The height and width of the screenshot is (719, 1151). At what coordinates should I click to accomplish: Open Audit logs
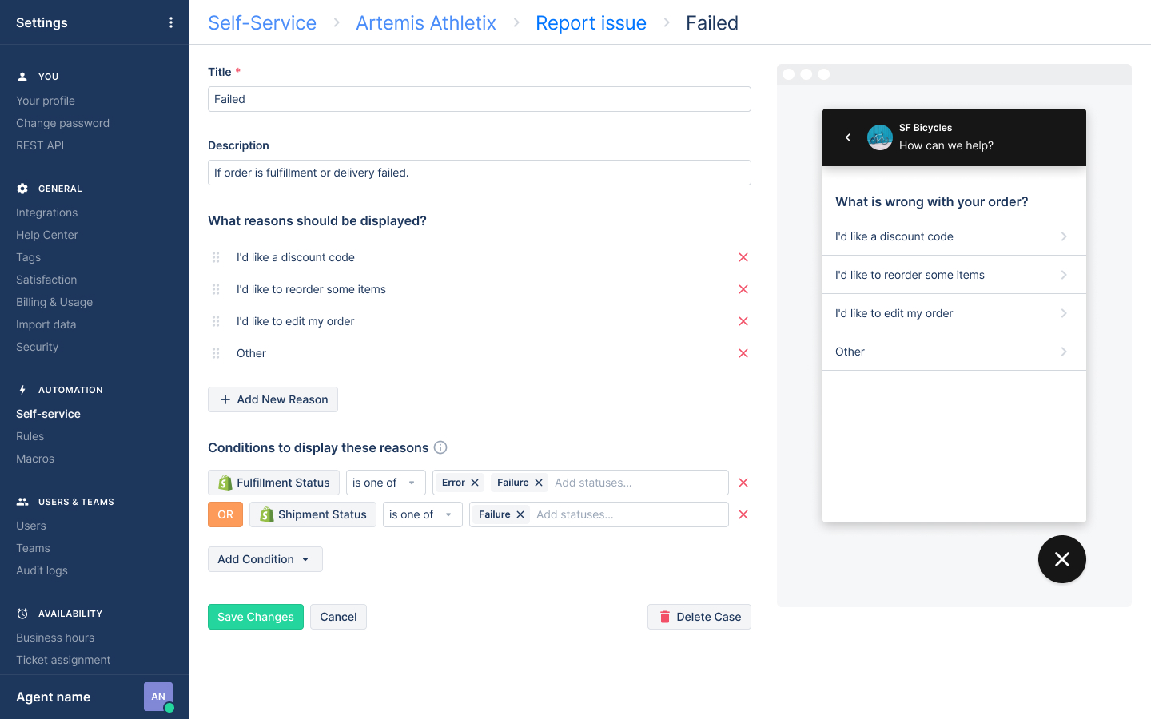click(42, 570)
